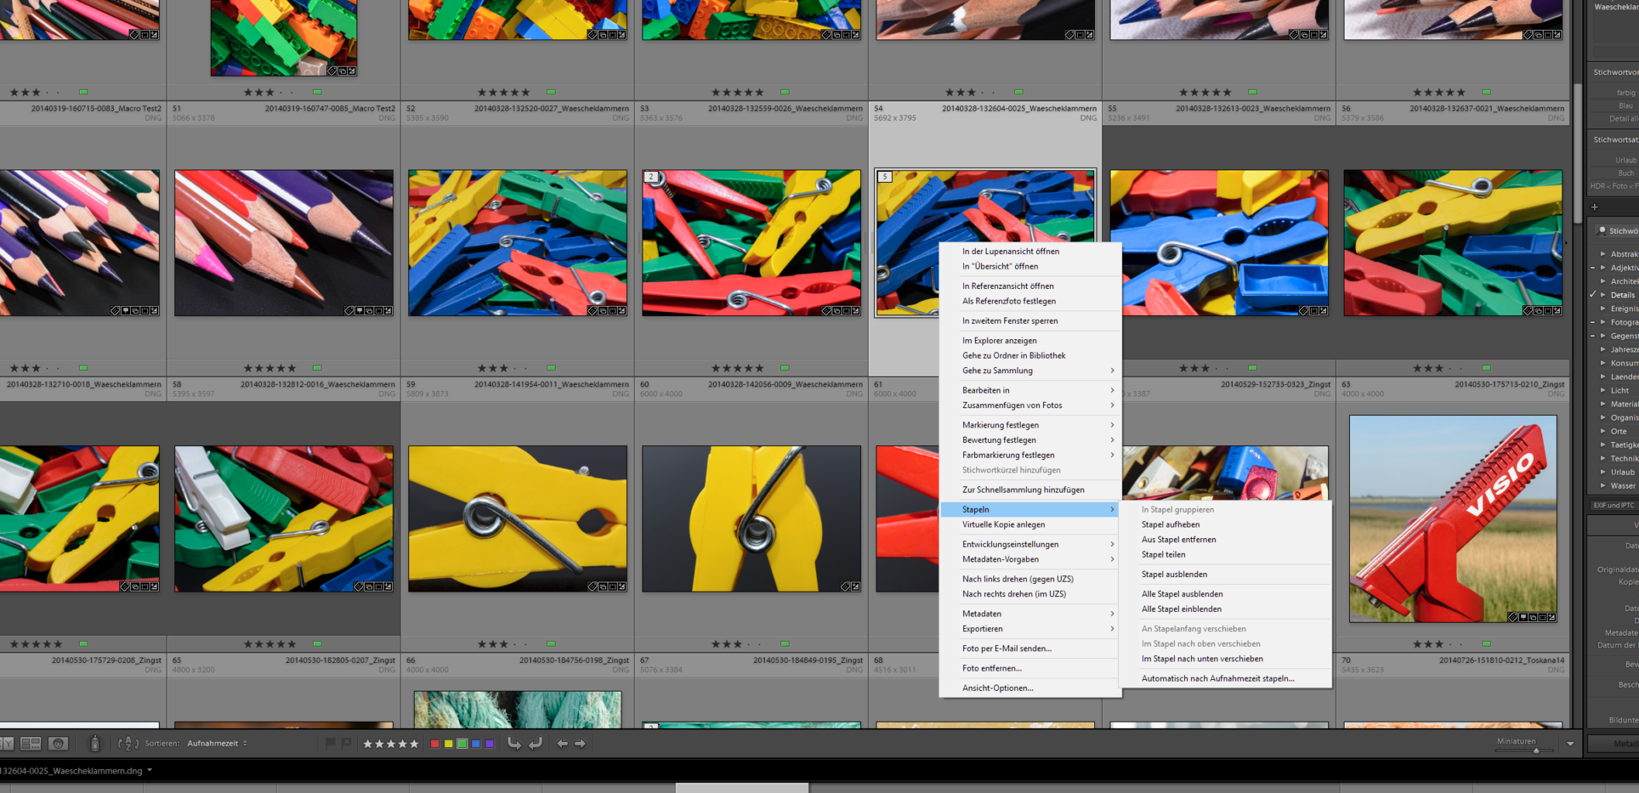Select Virtuelle Kopie anlegen
Image resolution: width=1639 pixels, height=793 pixels.
[x=1030, y=524]
